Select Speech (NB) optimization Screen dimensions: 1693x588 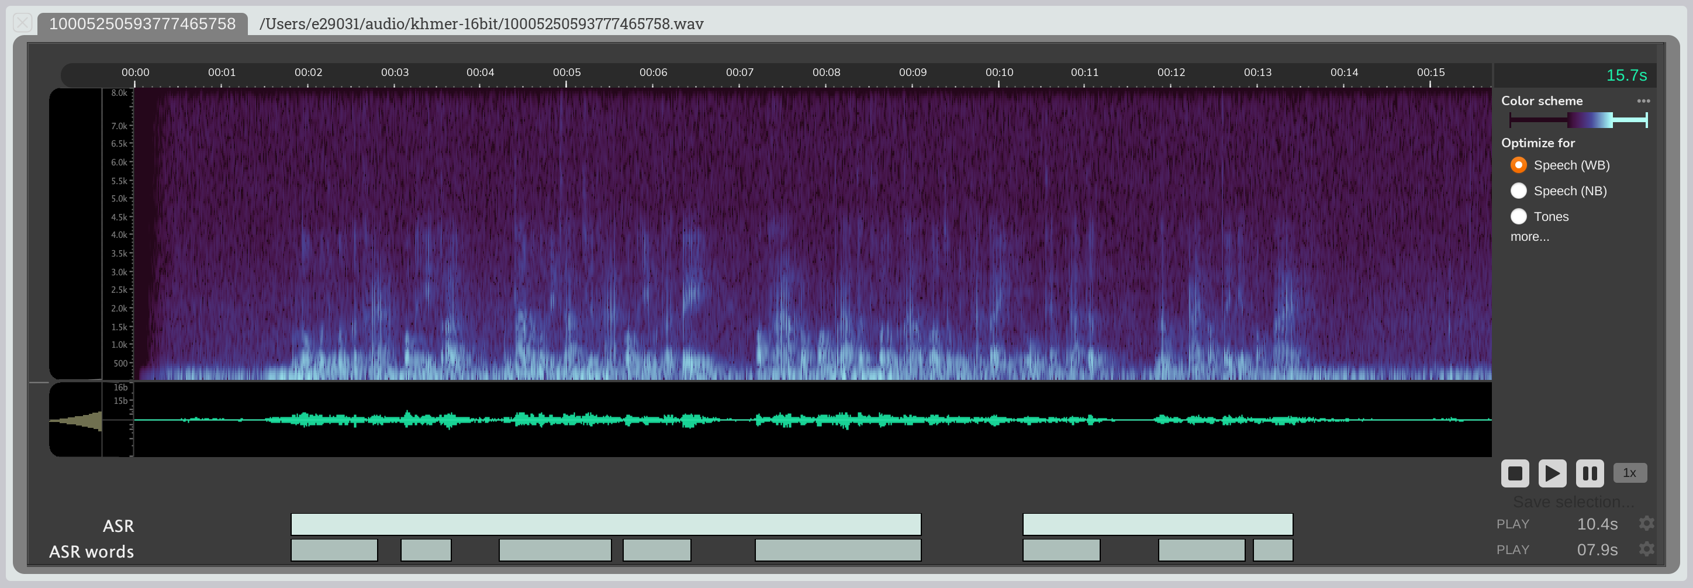(1518, 191)
